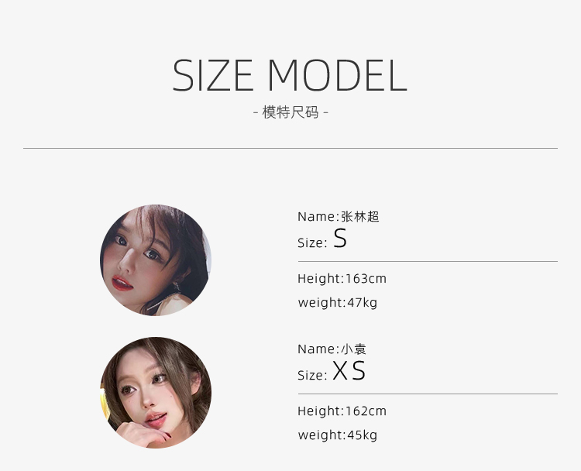Click the divider line below size S
The image size is (581, 471).
tap(428, 261)
